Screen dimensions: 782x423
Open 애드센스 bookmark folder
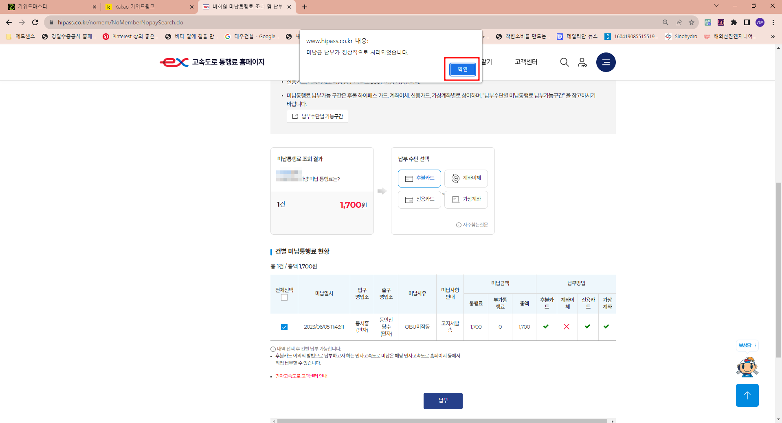pyautogui.click(x=21, y=37)
